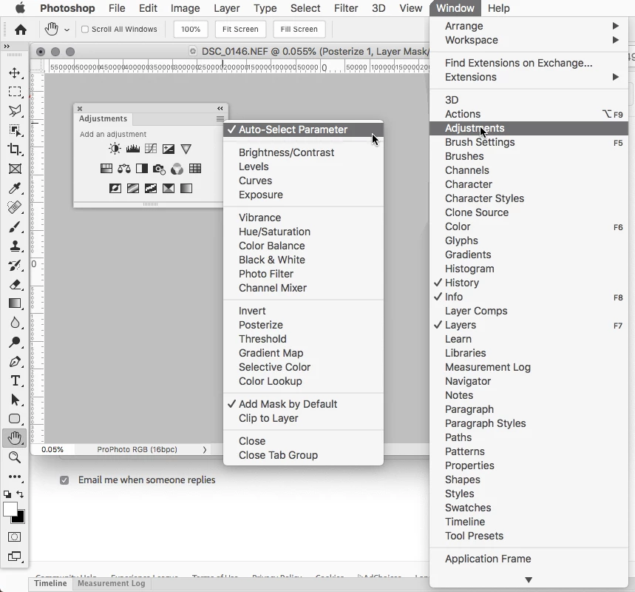Viewport: 635px width, 592px height.
Task: Select the Polygonal Lasso tool
Action: (x=15, y=111)
